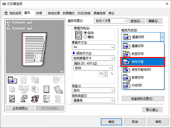Click the single user authentication icon

24,99
